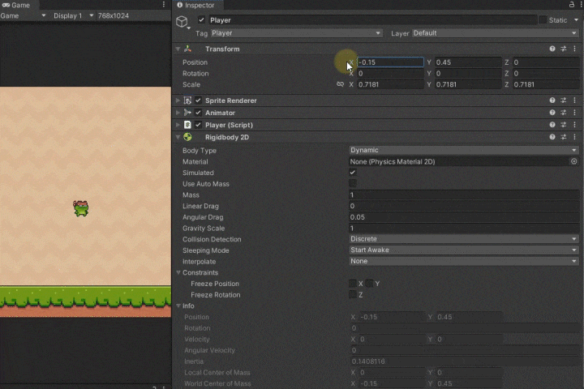584x389 pixels.
Task: Open Transform component options menu
Action: tap(575, 49)
